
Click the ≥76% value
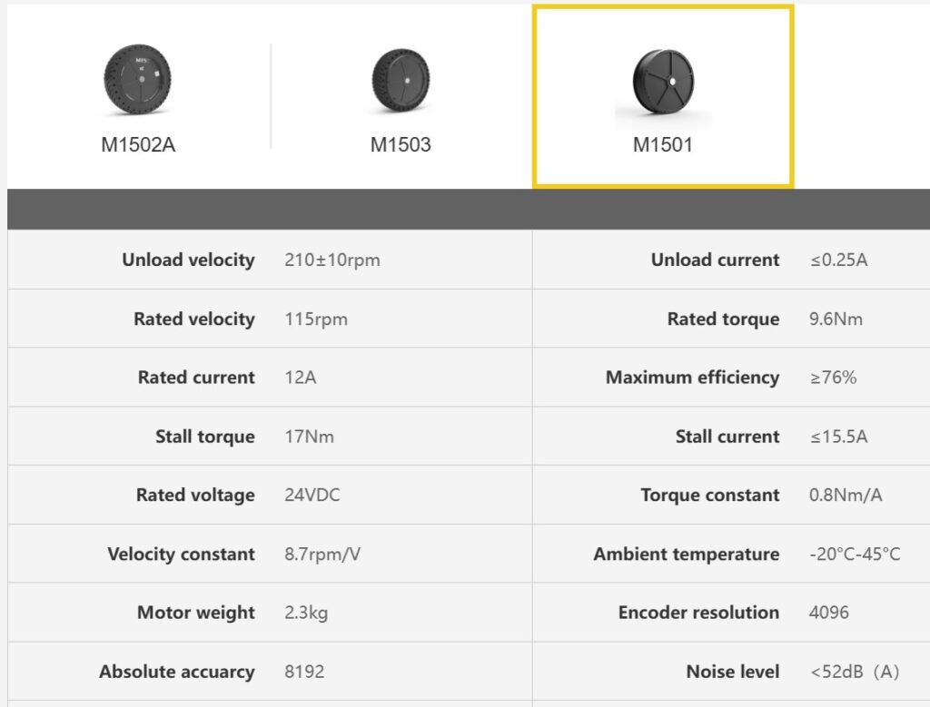click(834, 378)
